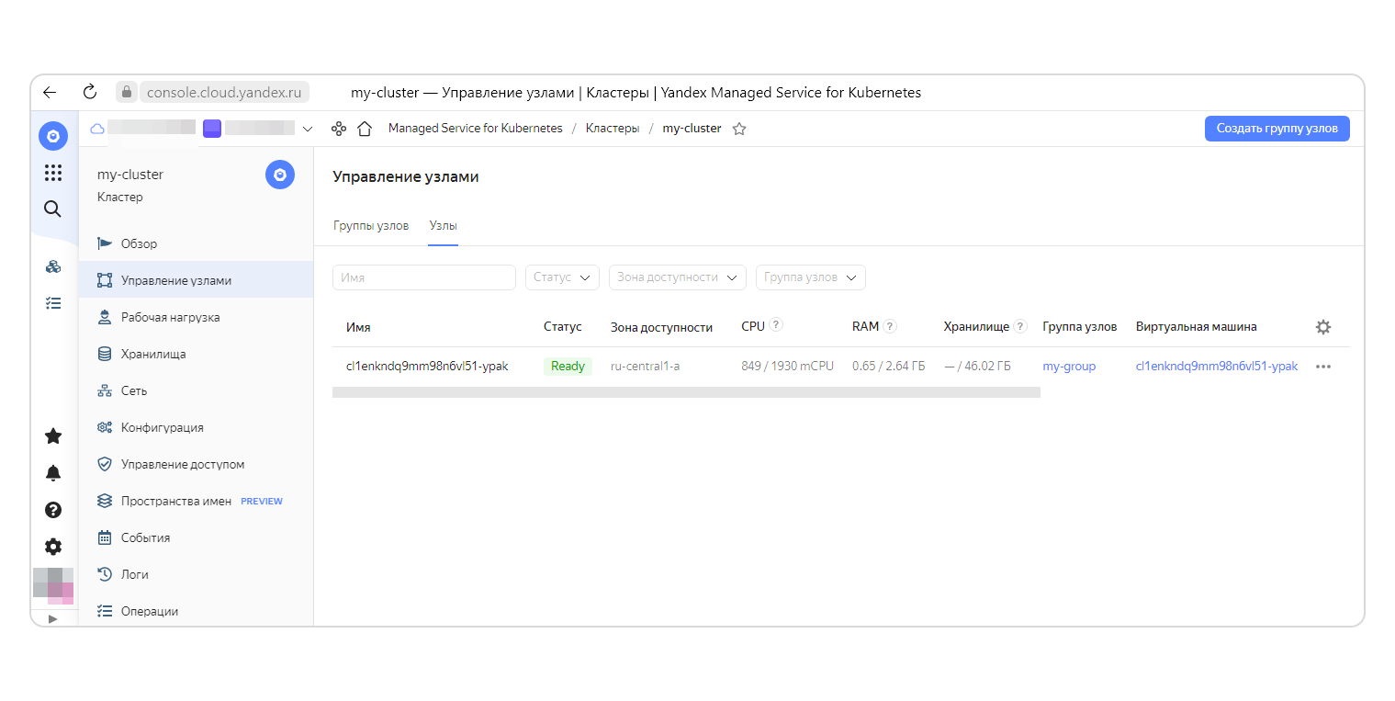Expand the folder selector chevron in breadcrumb
The height and width of the screenshot is (701, 1395).
(308, 129)
